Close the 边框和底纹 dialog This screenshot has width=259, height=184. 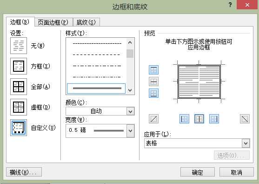[x=247, y=5]
